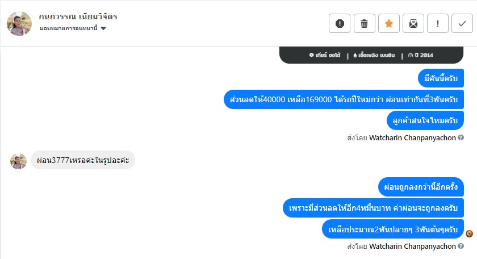477x259 pixels.
Task: Open the assign conversation dropdown arrow
Action: (x=103, y=28)
